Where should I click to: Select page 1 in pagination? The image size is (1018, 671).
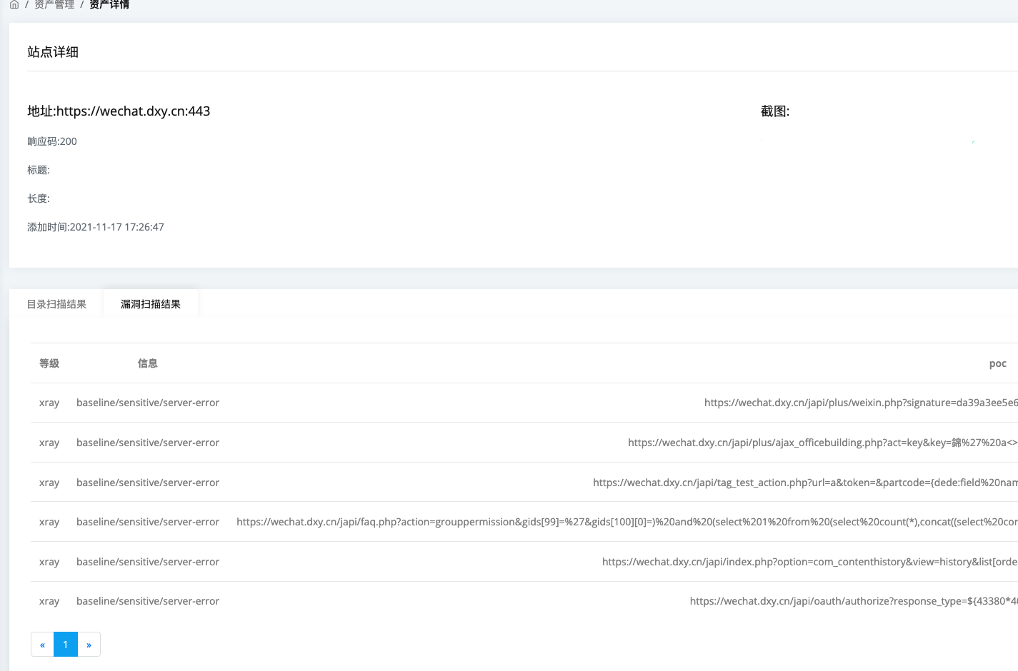[66, 645]
